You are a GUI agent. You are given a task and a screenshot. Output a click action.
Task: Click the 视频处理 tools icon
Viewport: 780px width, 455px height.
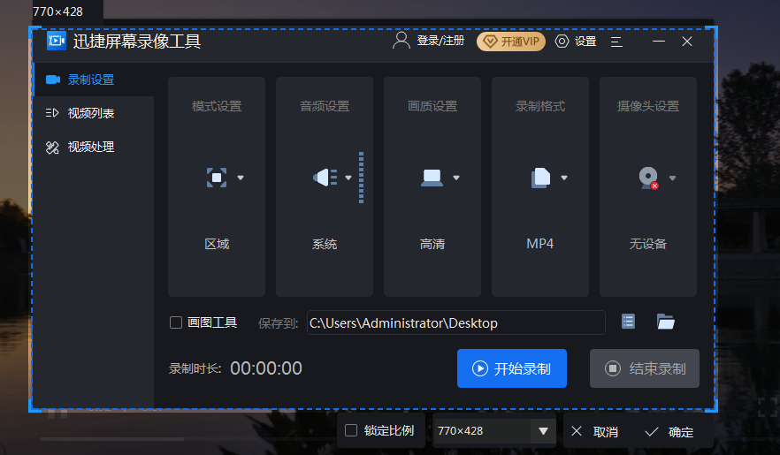click(52, 148)
